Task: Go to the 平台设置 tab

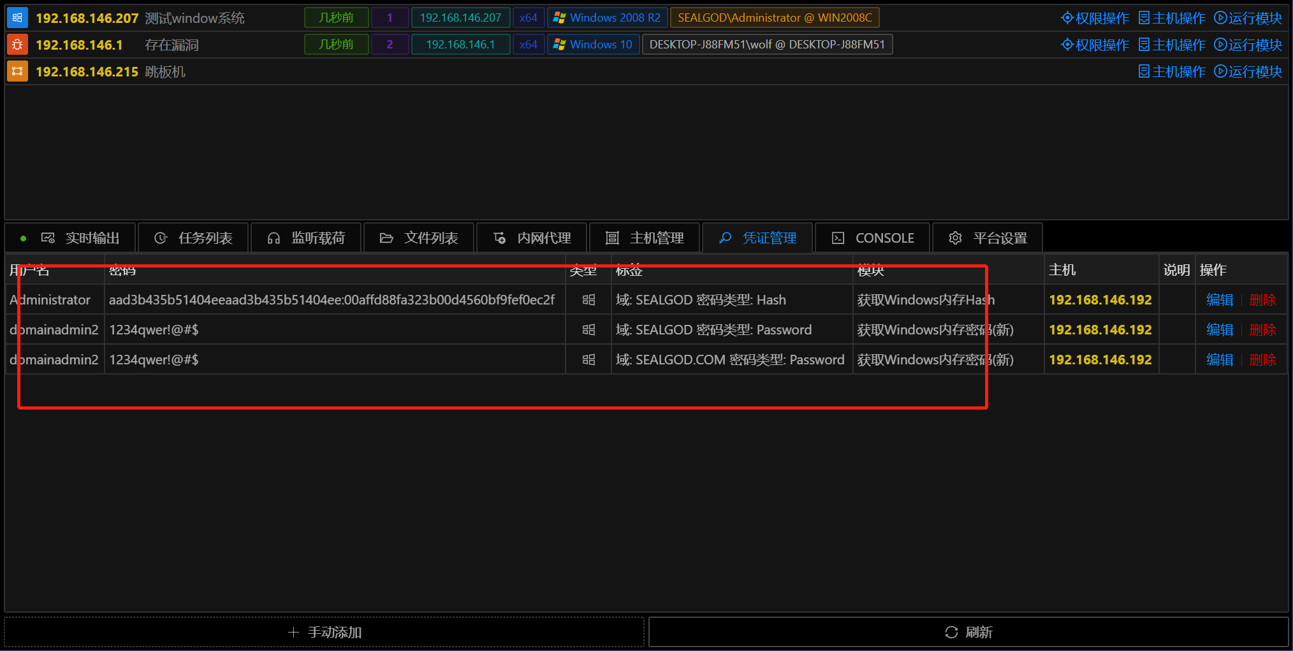Action: 988,238
